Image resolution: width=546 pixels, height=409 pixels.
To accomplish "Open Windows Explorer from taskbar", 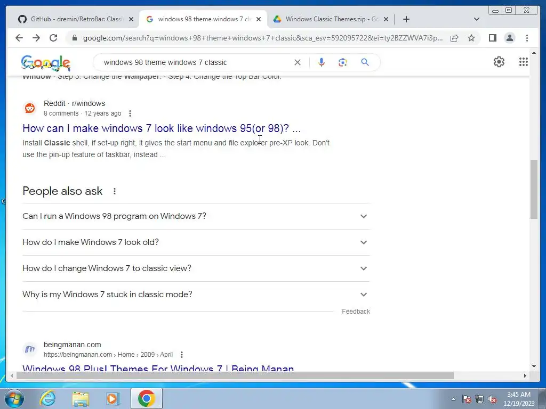I will coord(81,398).
